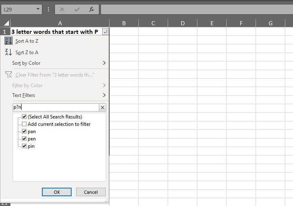Click the Insert Function fx icon
The width and height of the screenshot is (293, 206).
coord(92,9)
